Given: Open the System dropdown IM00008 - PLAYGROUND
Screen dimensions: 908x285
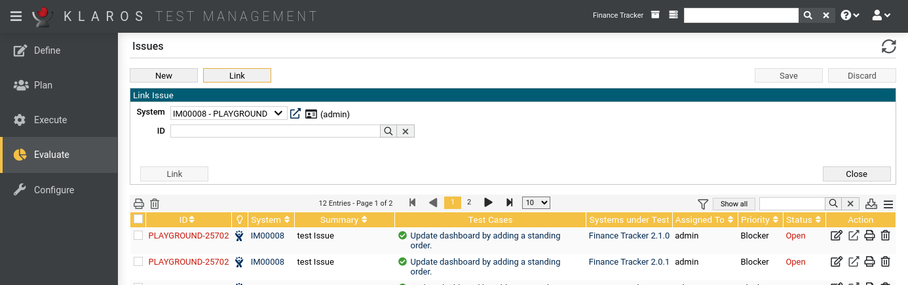Looking at the screenshot, I should (228, 113).
